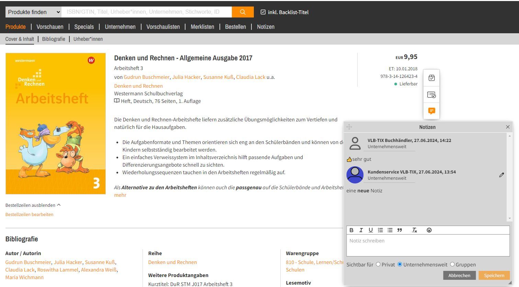Open the Produkte finden dropdown
This screenshot has height=287, width=519.
pyautogui.click(x=33, y=12)
